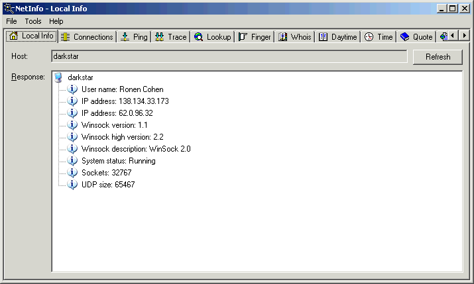This screenshot has height=284, width=474.
Task: Switch to the Finger tab
Action: (x=255, y=37)
